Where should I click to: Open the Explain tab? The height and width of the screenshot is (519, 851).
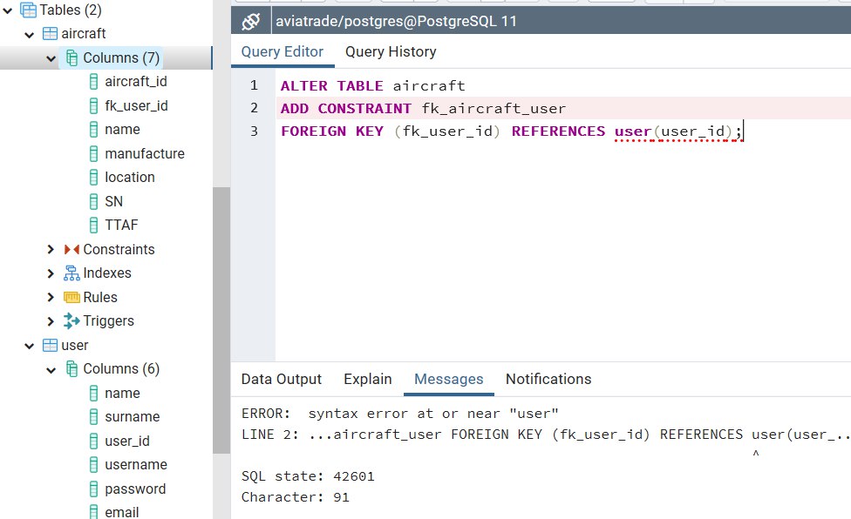[x=367, y=379]
